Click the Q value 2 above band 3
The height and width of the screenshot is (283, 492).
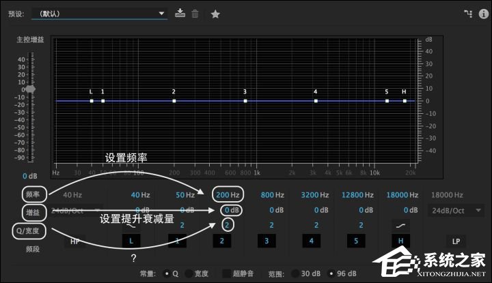click(271, 225)
